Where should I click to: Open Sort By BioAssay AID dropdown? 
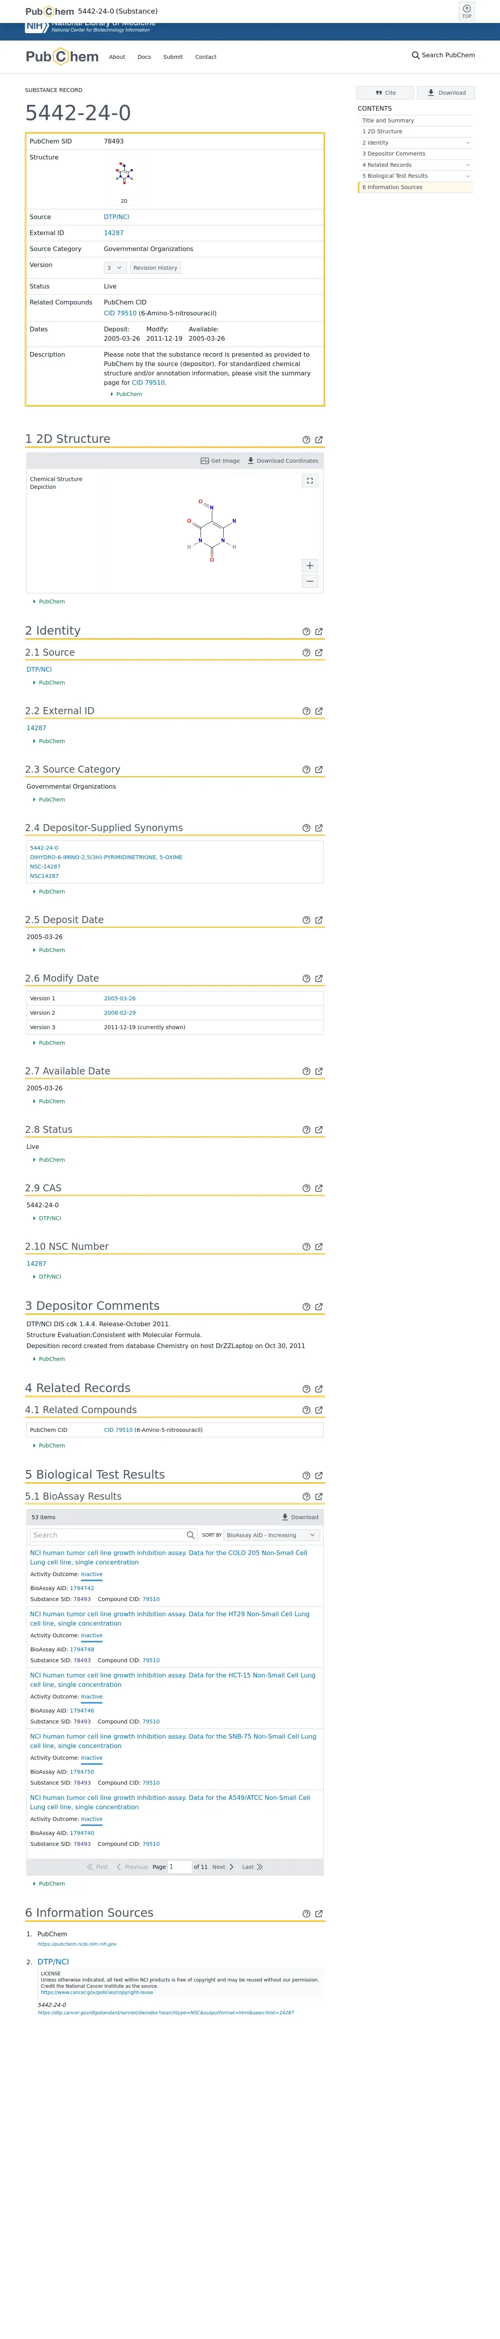tap(271, 1536)
